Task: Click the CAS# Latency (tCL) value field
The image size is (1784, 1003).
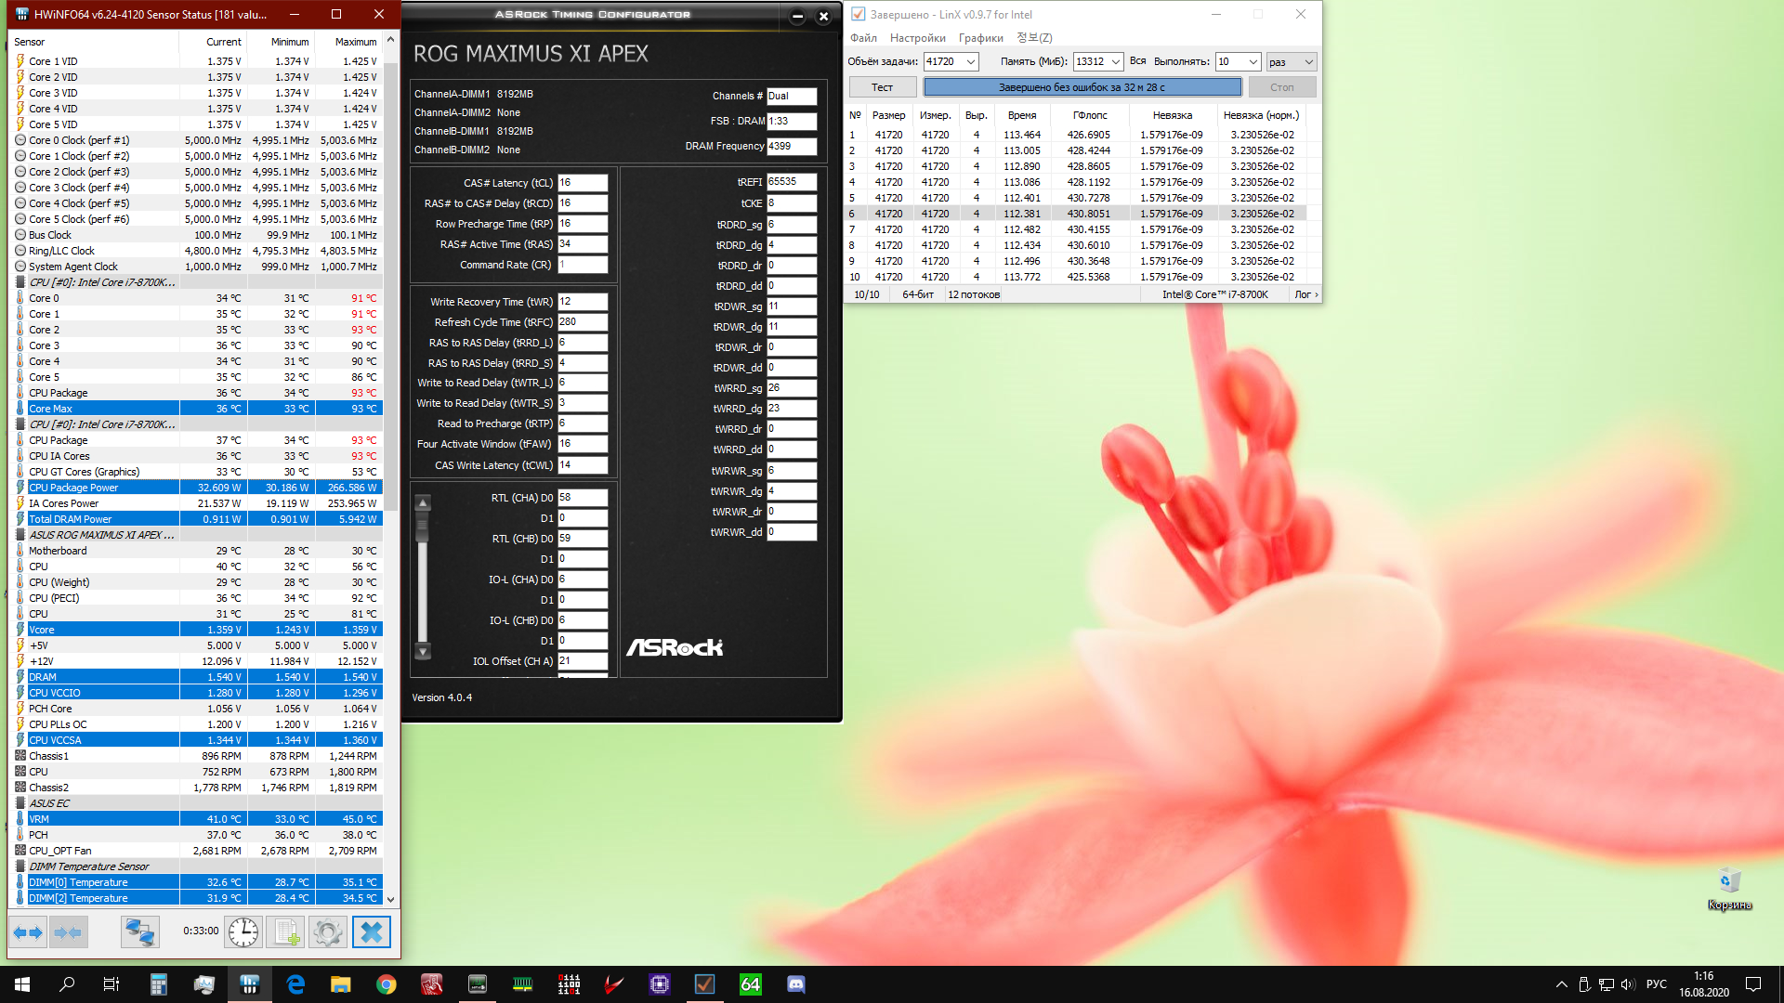Action: (x=582, y=183)
